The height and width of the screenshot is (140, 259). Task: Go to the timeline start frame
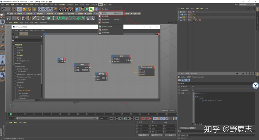pos(112,118)
